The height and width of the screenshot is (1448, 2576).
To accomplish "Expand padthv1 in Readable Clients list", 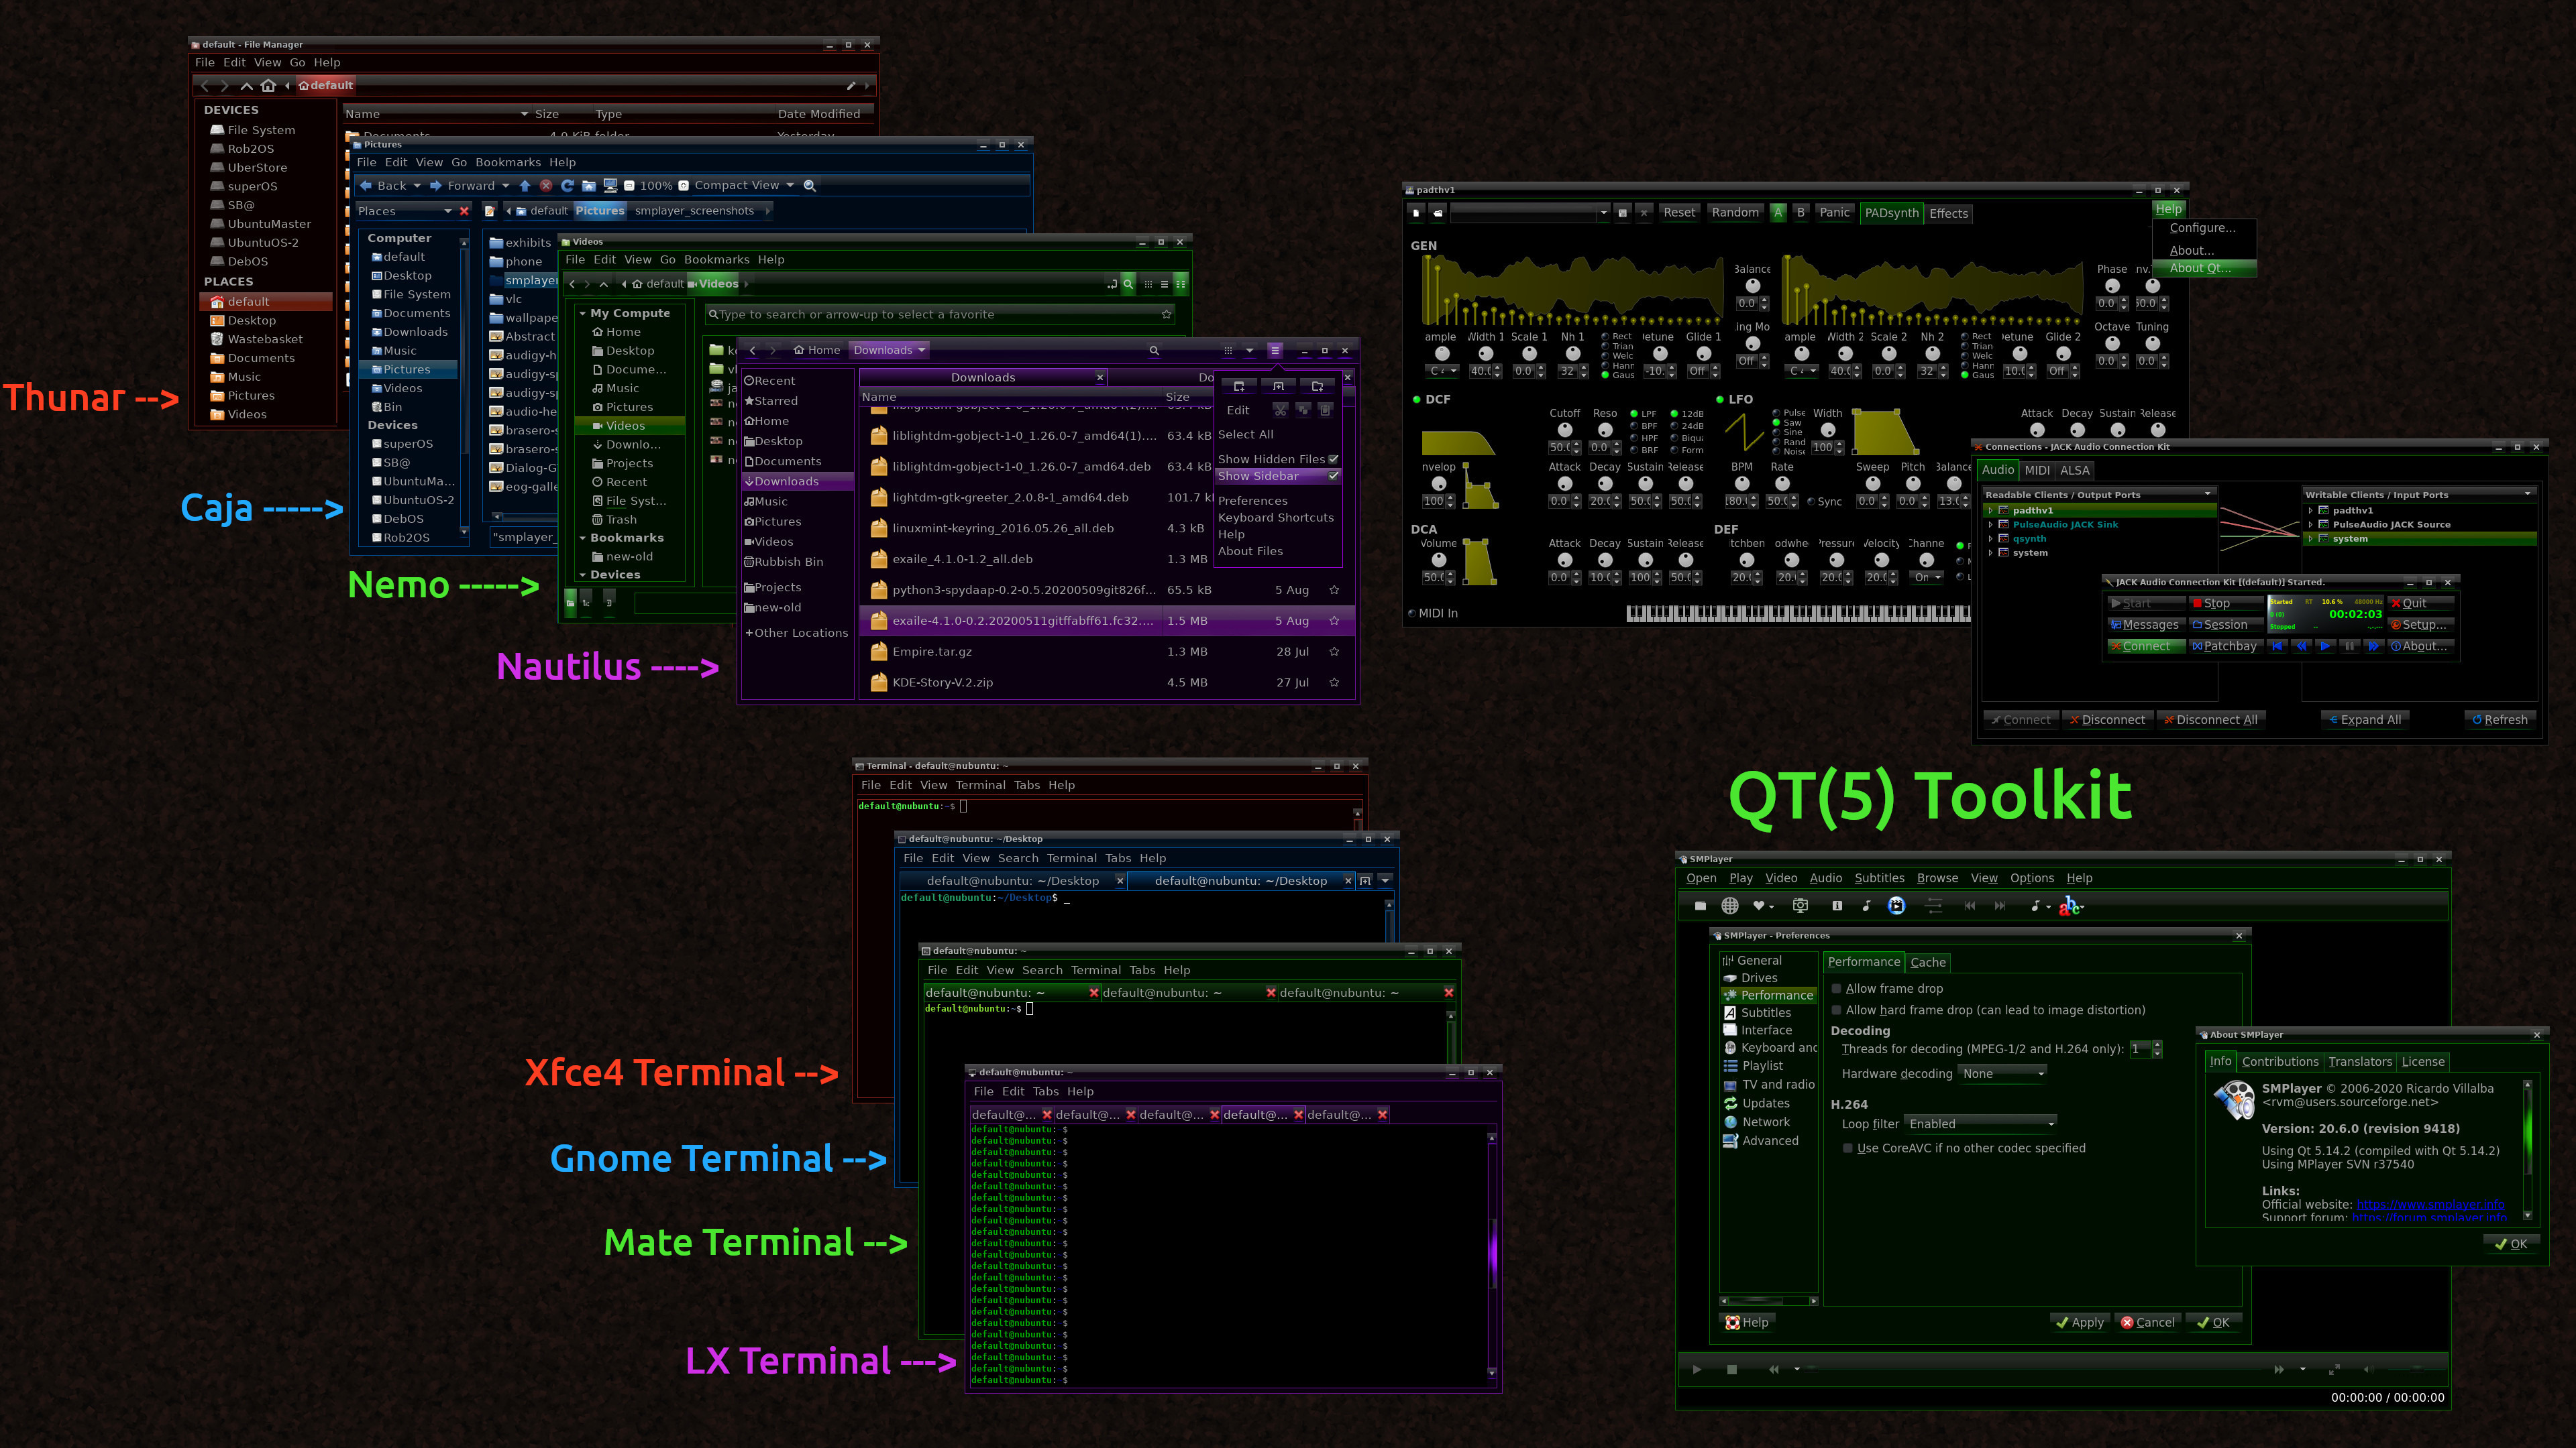I will pos(1991,511).
